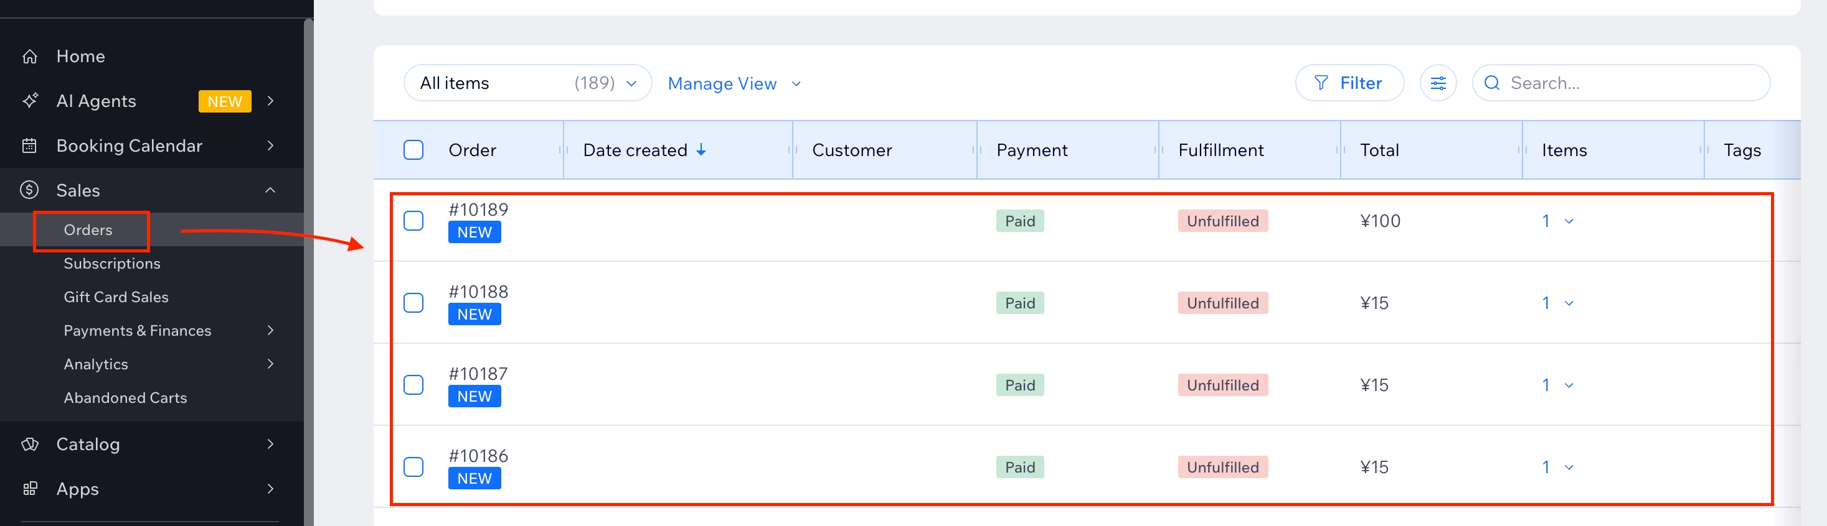1827x526 pixels.
Task: Open order #10188 link
Action: click(479, 292)
